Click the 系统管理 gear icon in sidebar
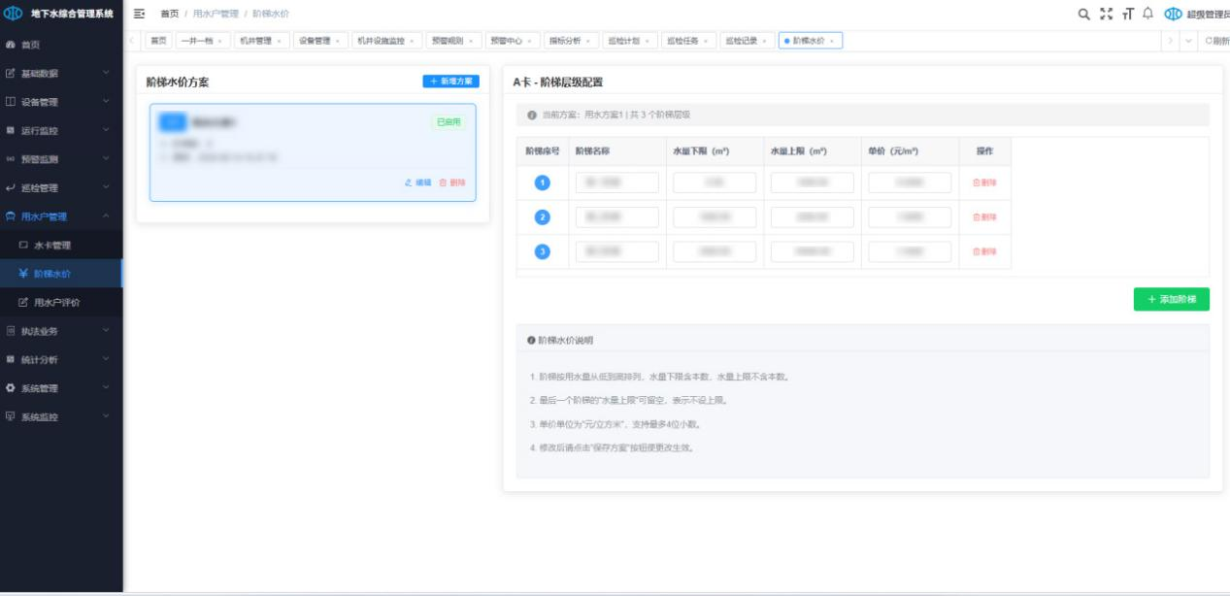 coord(10,388)
